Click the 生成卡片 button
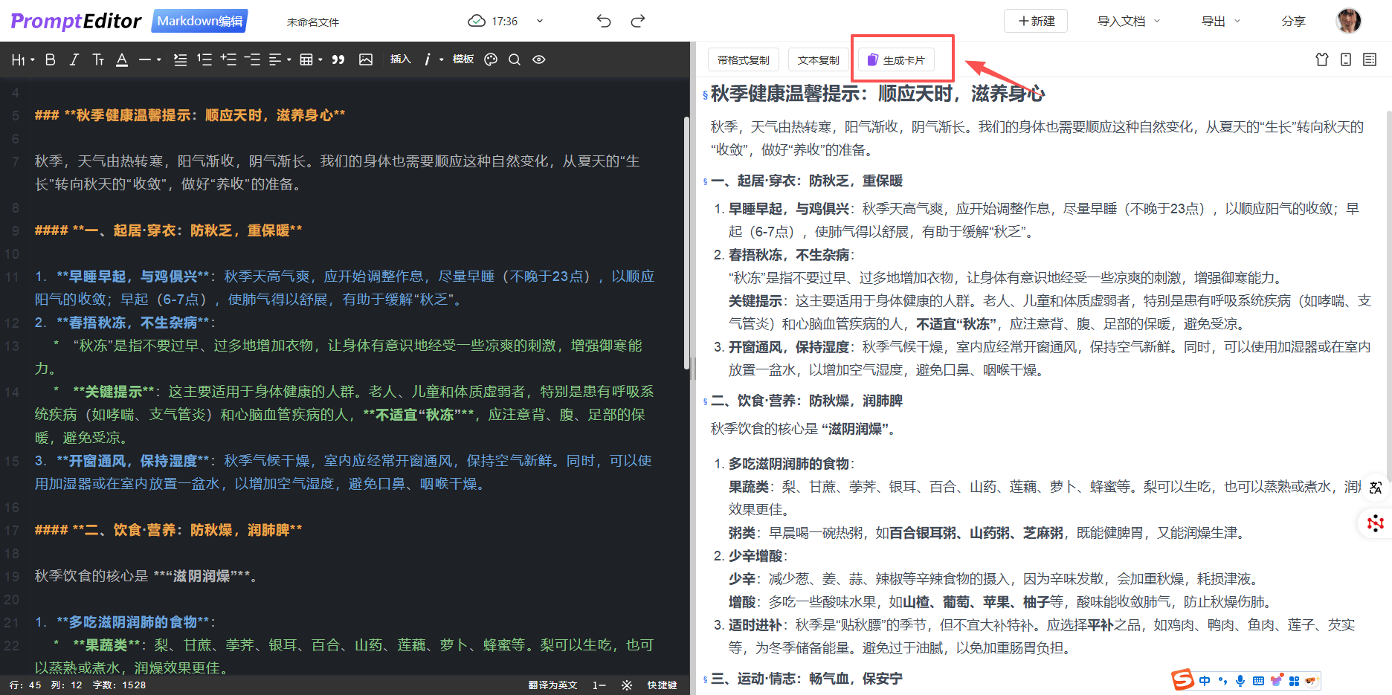This screenshot has height=695, width=1392. pos(897,60)
